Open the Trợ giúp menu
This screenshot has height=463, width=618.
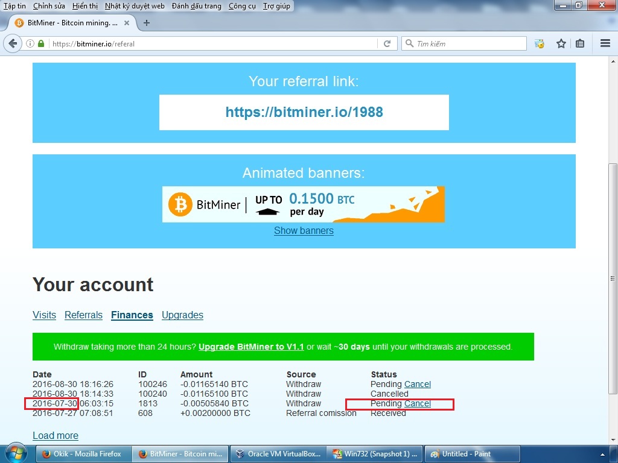[276, 6]
